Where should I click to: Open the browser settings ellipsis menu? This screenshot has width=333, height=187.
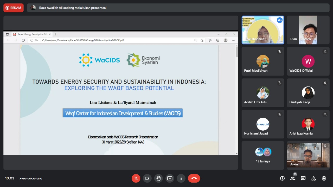(x=233, y=40)
